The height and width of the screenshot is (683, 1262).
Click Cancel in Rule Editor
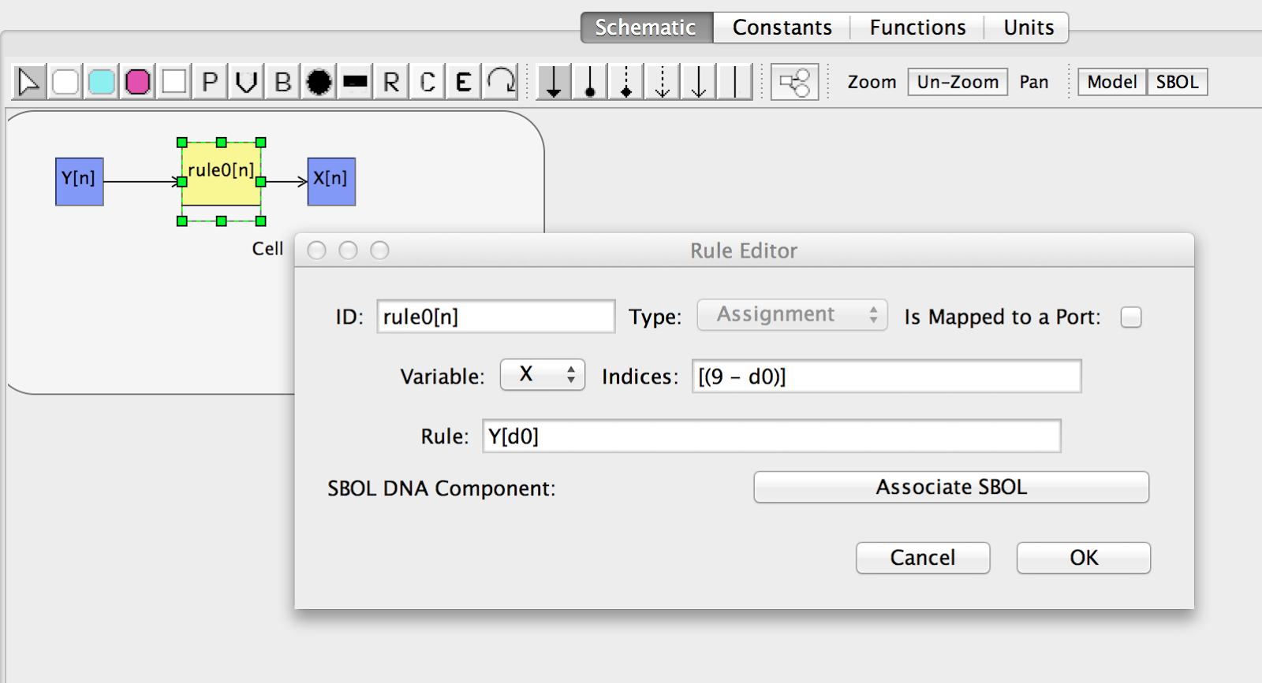[923, 558]
